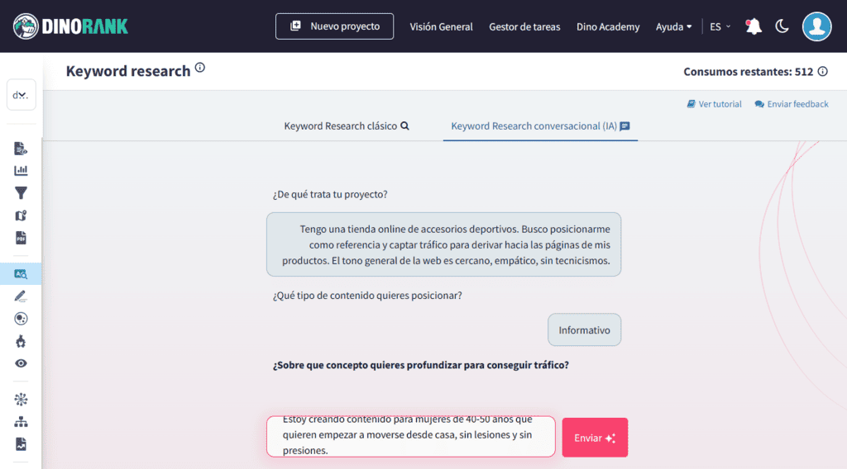Switch to Keyword Research clásico tab

click(x=347, y=126)
